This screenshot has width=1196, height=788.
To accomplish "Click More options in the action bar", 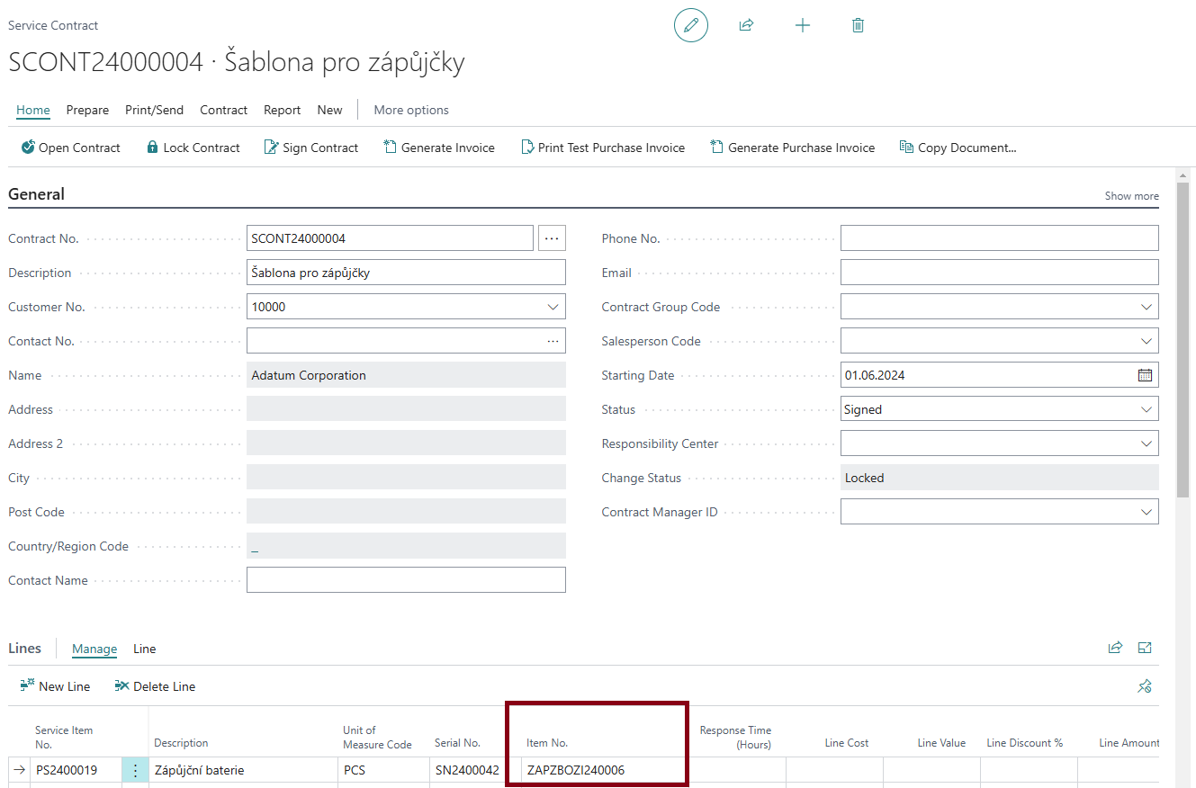I will [411, 110].
